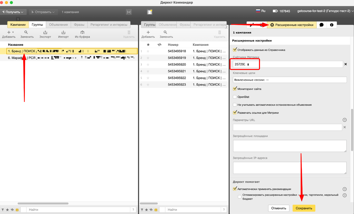Click the yellow archive filter under campaigns list
Screen dimensions: 354x214
tap(17, 210)
